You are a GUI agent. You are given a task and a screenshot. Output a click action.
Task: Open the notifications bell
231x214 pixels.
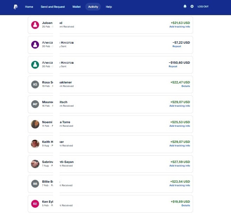pyautogui.click(x=185, y=7)
